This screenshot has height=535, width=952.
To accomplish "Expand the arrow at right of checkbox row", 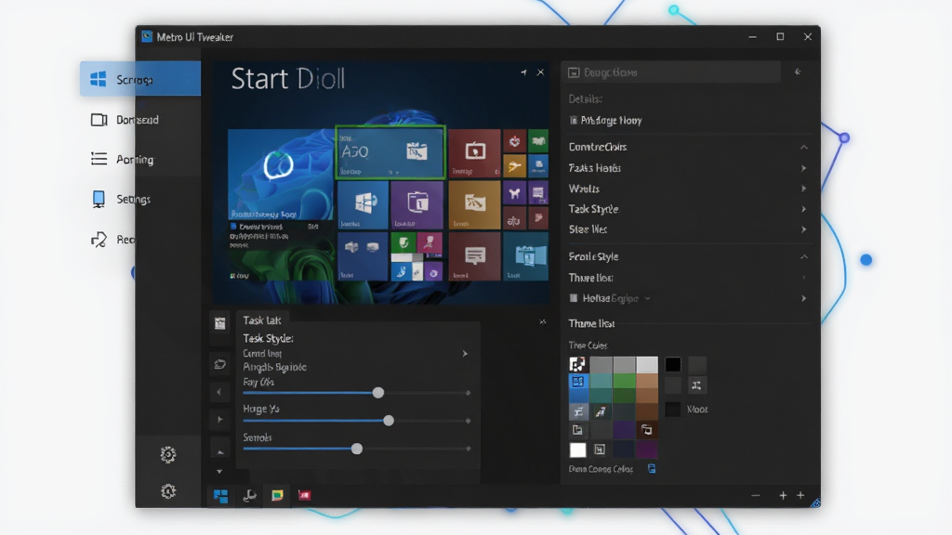I will coord(804,298).
